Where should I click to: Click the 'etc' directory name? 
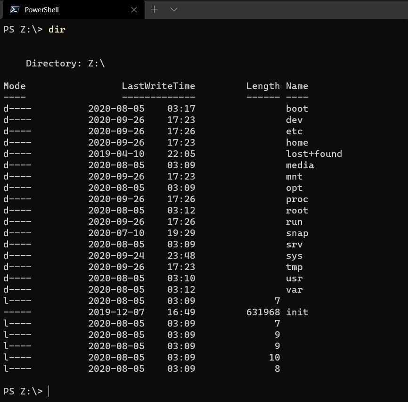[294, 131]
